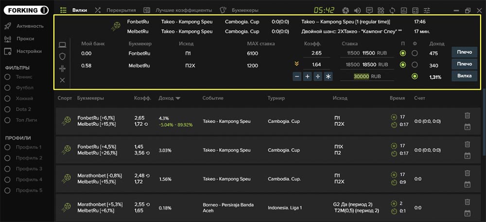Click the football icon in 4.3% row
This screenshot has width=486, height=222.
click(66, 120)
